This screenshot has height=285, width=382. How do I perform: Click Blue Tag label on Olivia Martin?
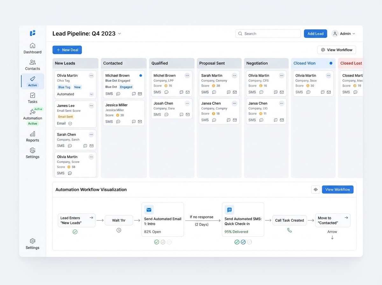pos(64,87)
